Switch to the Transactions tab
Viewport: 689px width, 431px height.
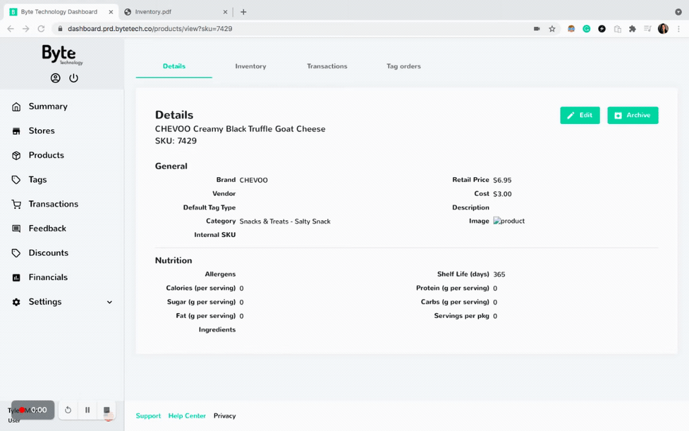click(x=327, y=67)
